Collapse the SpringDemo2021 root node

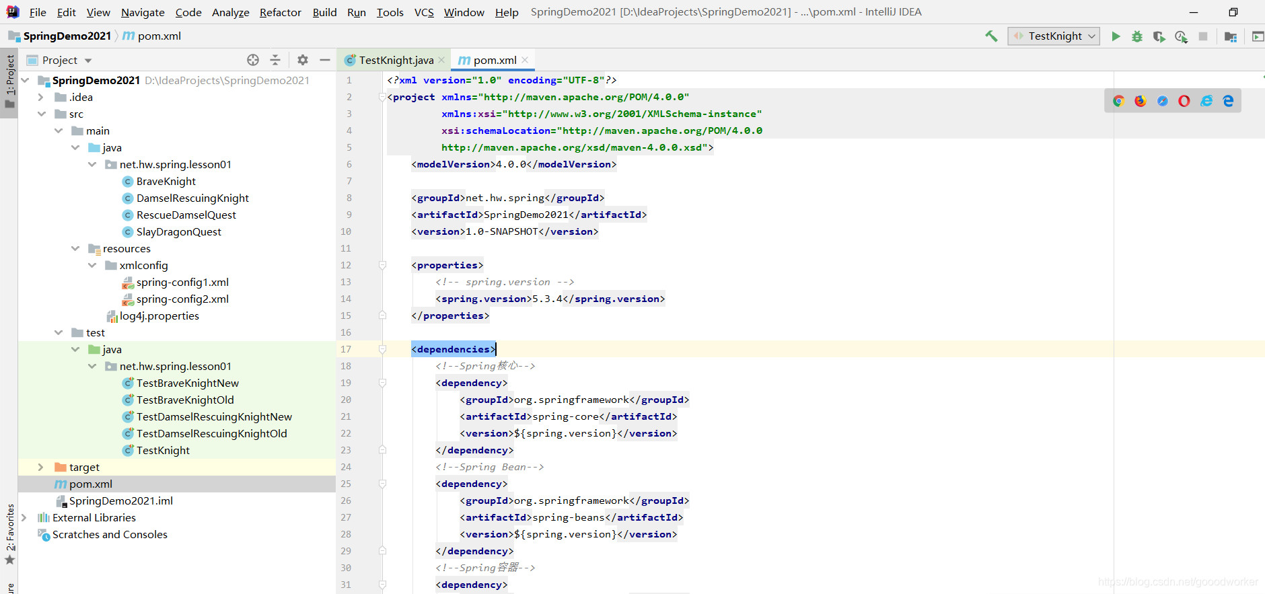coord(26,80)
